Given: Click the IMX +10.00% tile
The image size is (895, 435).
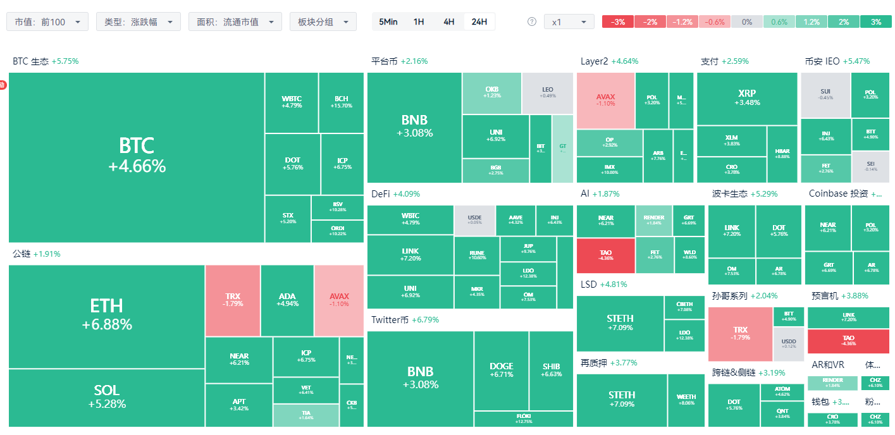Looking at the screenshot, I should [610, 170].
